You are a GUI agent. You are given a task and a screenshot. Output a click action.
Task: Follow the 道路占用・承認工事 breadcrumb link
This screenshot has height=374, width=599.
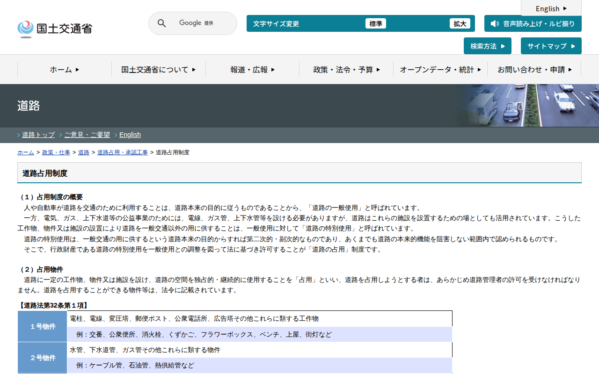[x=122, y=152]
